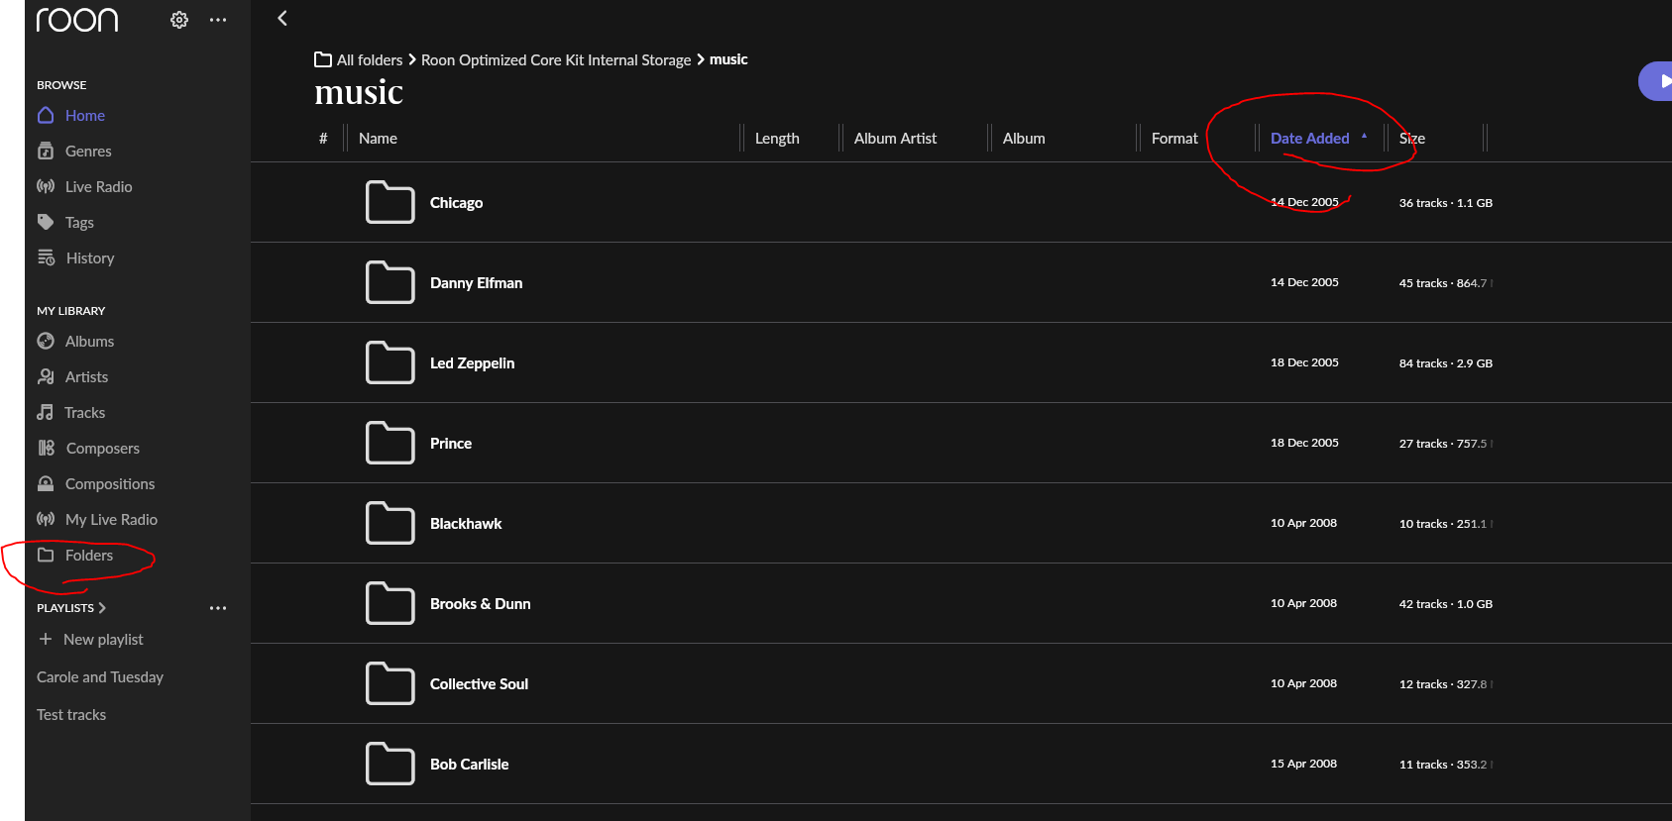Click the Led Zeppelin folder icon
The image size is (1672, 821).
[390, 362]
